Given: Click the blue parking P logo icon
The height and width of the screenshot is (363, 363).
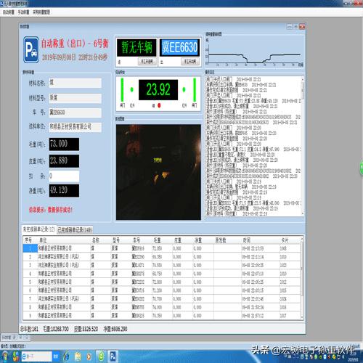Looking at the screenshot, I should [x=31, y=49].
